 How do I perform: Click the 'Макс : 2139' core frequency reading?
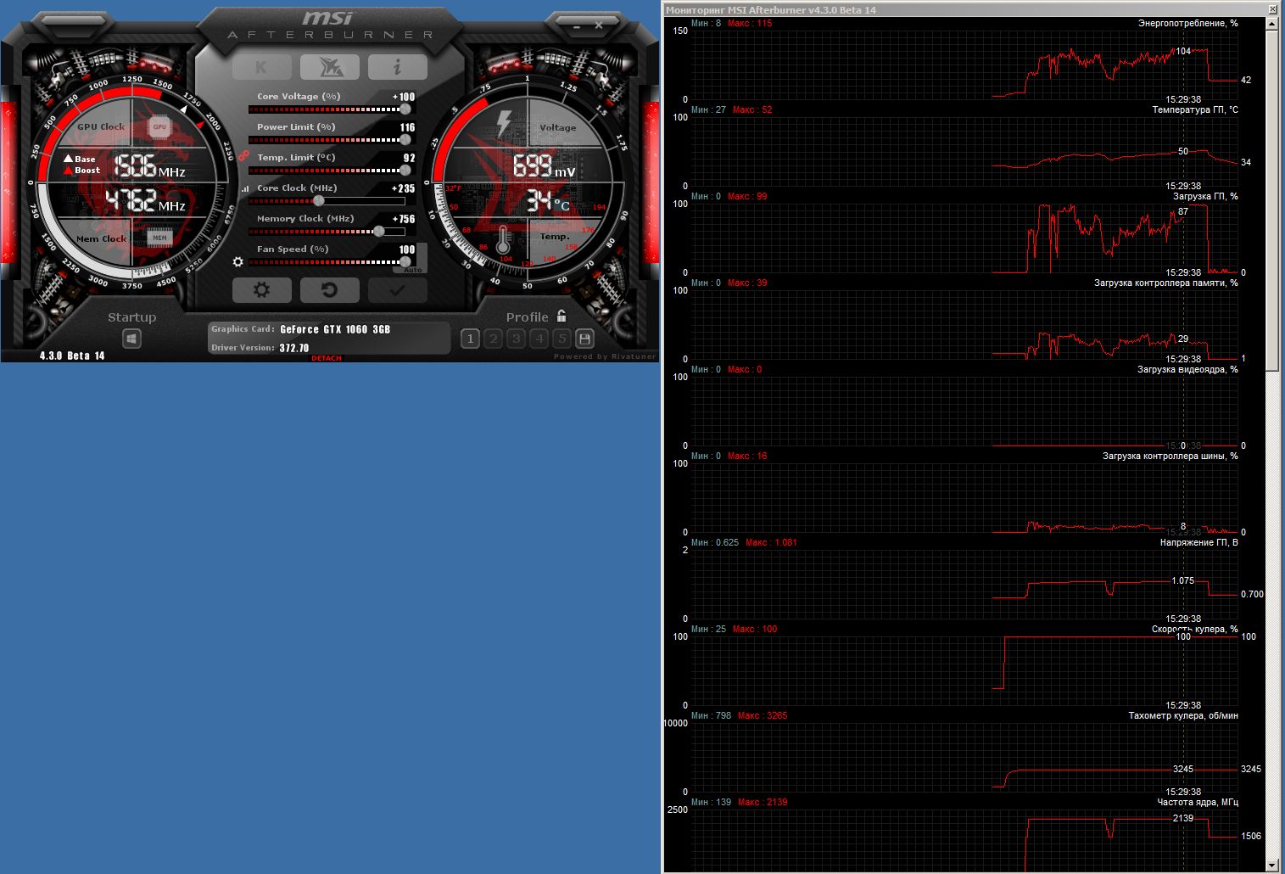[x=763, y=802]
